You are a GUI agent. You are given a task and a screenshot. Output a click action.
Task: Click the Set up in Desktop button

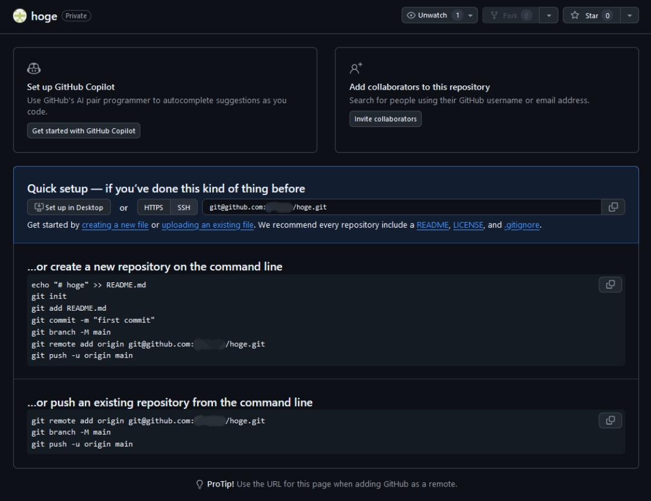69,208
